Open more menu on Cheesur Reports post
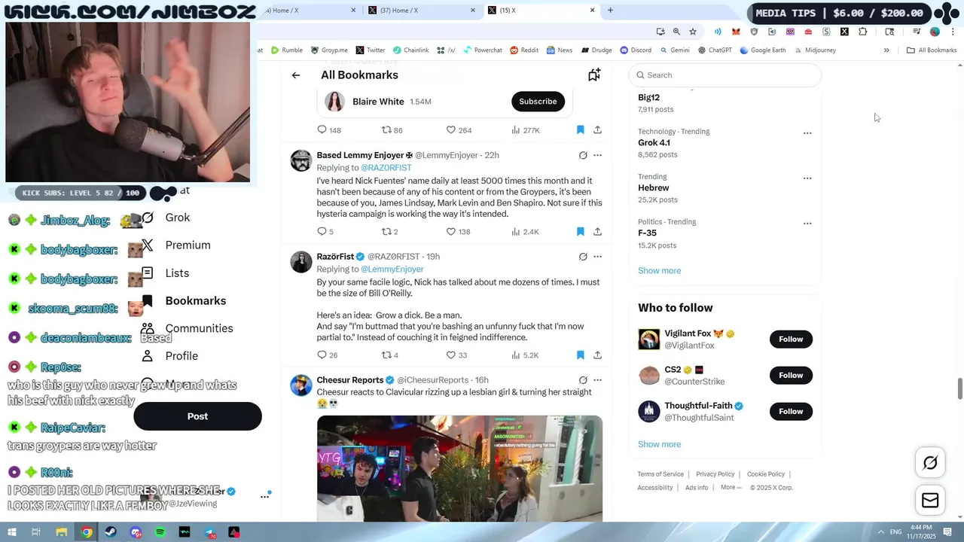Screen dimensions: 964x542 [x=597, y=380]
